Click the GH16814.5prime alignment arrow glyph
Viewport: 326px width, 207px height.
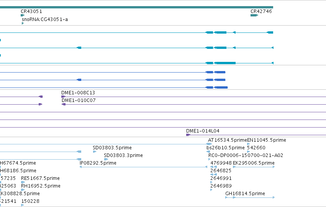point(250,197)
